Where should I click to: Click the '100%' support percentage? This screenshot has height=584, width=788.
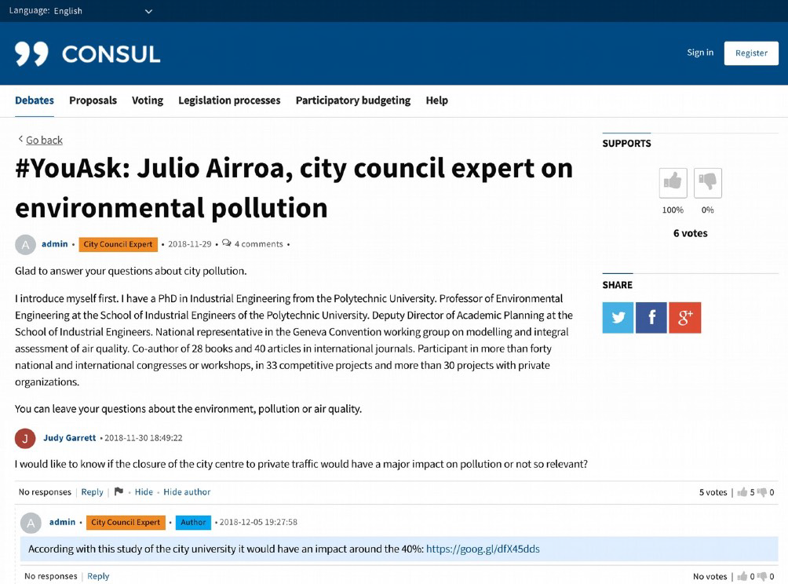pos(673,210)
